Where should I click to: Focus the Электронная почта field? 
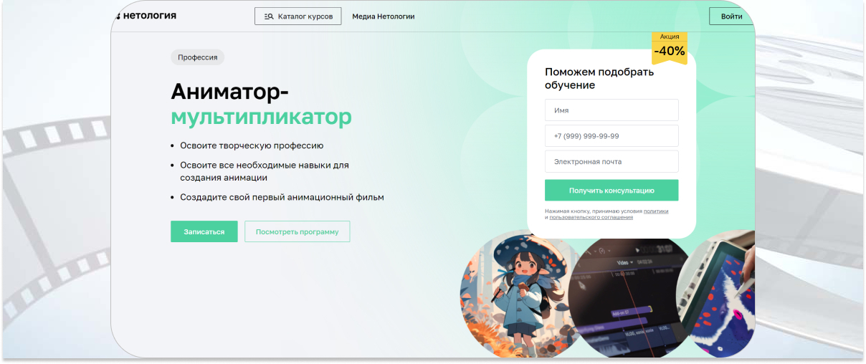612,161
